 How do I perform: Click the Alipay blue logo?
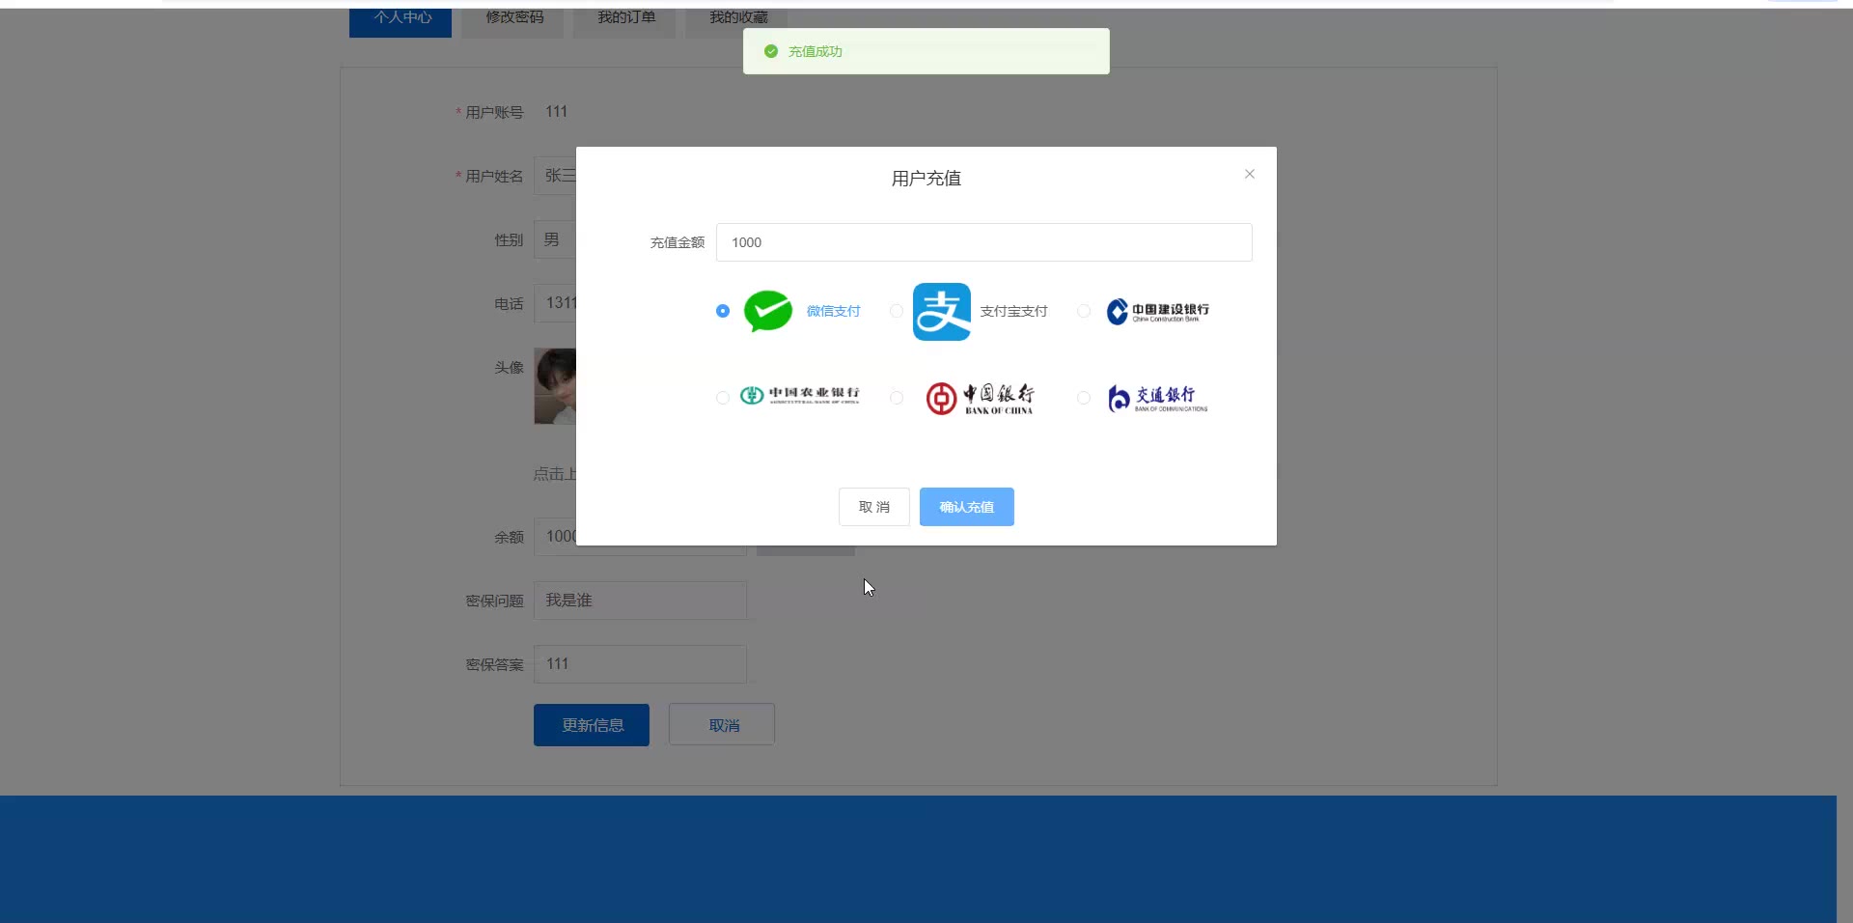click(x=942, y=312)
